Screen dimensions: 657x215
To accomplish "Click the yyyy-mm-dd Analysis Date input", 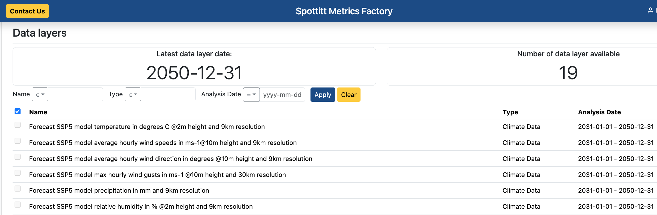I will pos(282,95).
